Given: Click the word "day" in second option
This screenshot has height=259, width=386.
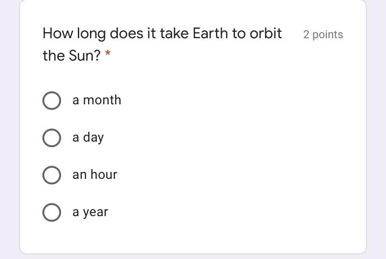Looking at the screenshot, I should [x=93, y=138].
